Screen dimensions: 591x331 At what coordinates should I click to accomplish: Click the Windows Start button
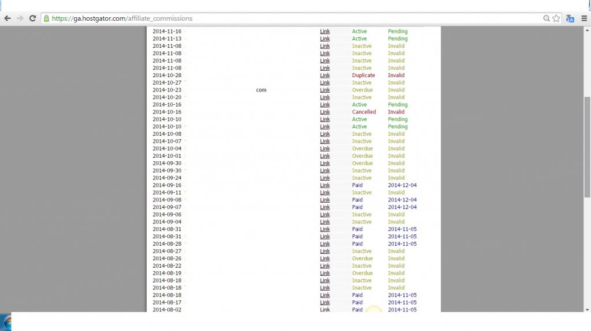[x=6, y=322]
